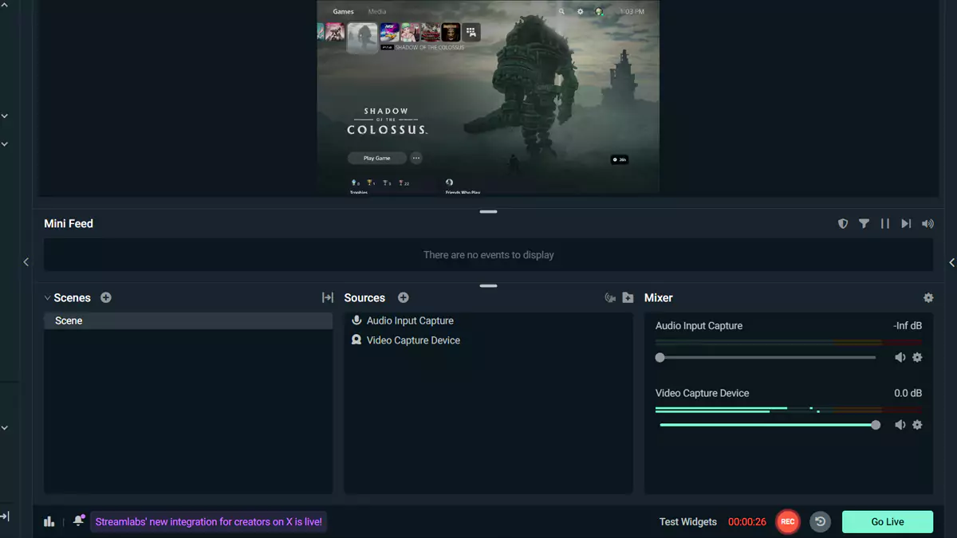Click 'There are no events to display' message
This screenshot has width=957, height=538.
point(489,255)
